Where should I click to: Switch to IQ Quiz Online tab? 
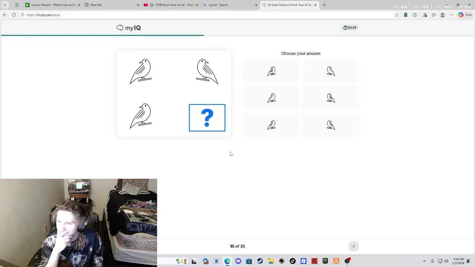click(289, 5)
